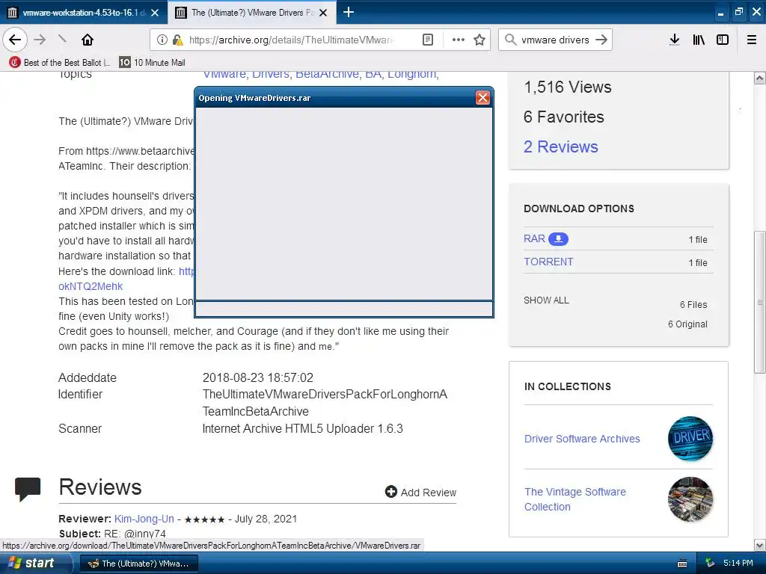Screen dimensions: 766x574
Task: Toggle the sidebar icon
Action: click(723, 40)
